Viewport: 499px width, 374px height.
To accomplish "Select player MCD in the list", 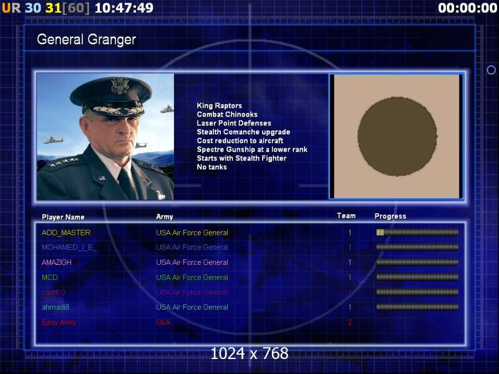I will tap(50, 277).
